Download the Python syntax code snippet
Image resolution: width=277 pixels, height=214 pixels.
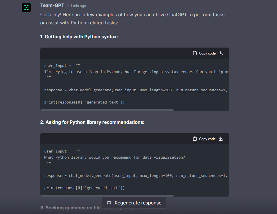(221, 53)
